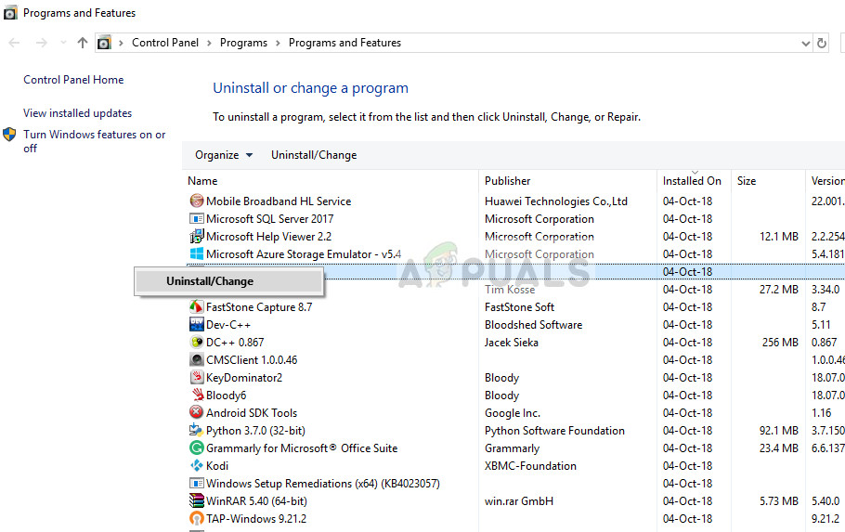The image size is (845, 532).
Task: Expand the address bar history dropdown
Action: tap(806, 44)
